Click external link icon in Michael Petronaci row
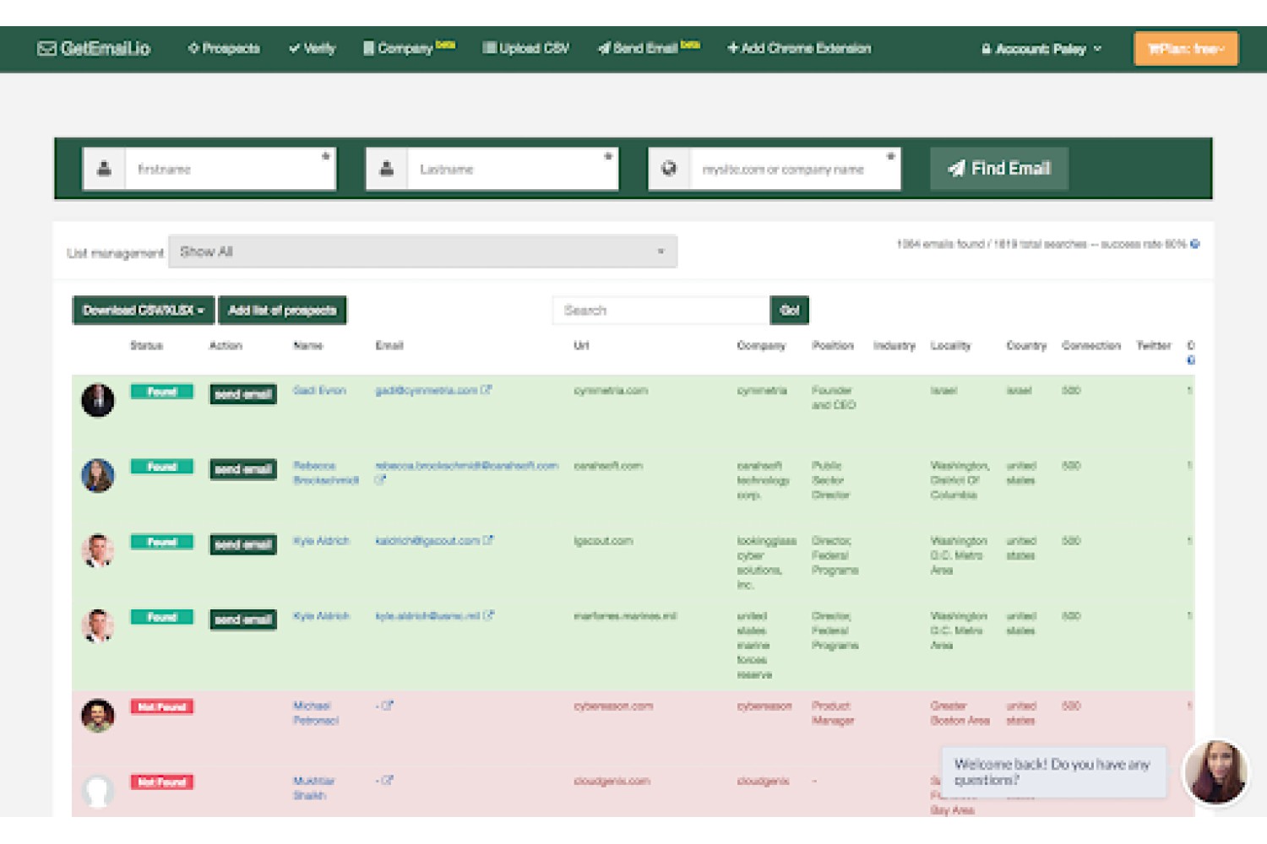This screenshot has width=1267, height=844. (x=387, y=706)
